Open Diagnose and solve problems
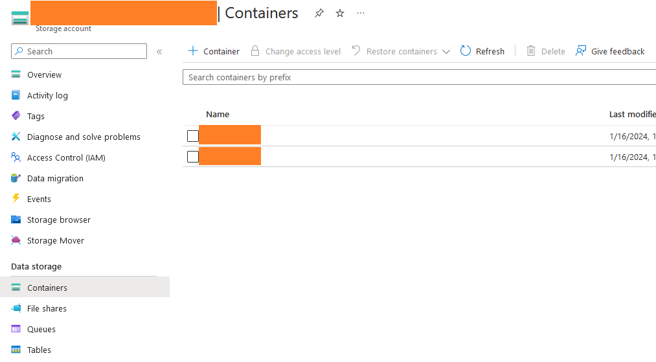Screen dimensions: 656x362 (84, 137)
